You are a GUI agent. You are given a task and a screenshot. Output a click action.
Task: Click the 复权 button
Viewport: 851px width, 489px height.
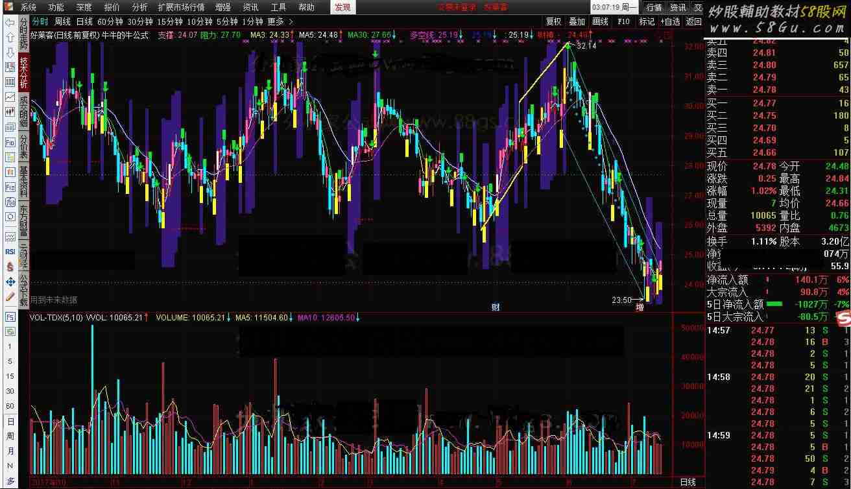(x=554, y=21)
